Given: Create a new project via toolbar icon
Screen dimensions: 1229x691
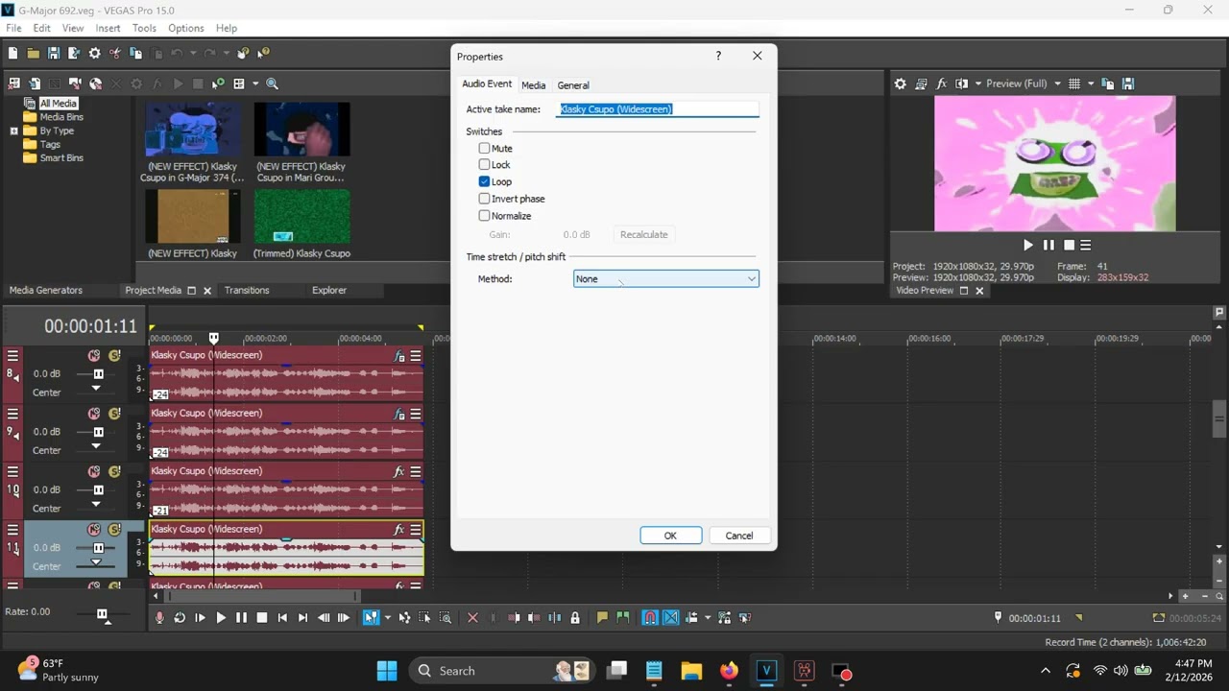Looking at the screenshot, I should point(13,54).
